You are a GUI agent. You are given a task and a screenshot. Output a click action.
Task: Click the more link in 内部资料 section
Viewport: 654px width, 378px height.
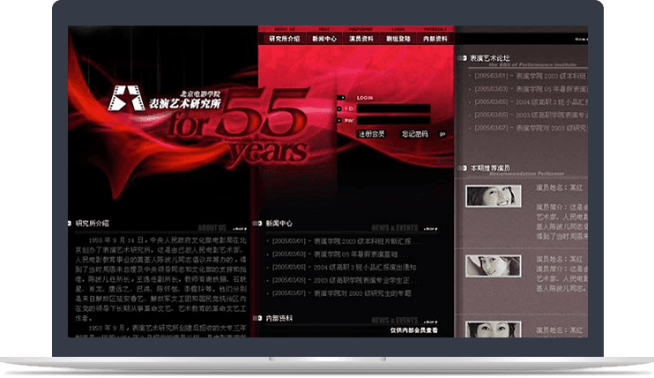point(430,322)
